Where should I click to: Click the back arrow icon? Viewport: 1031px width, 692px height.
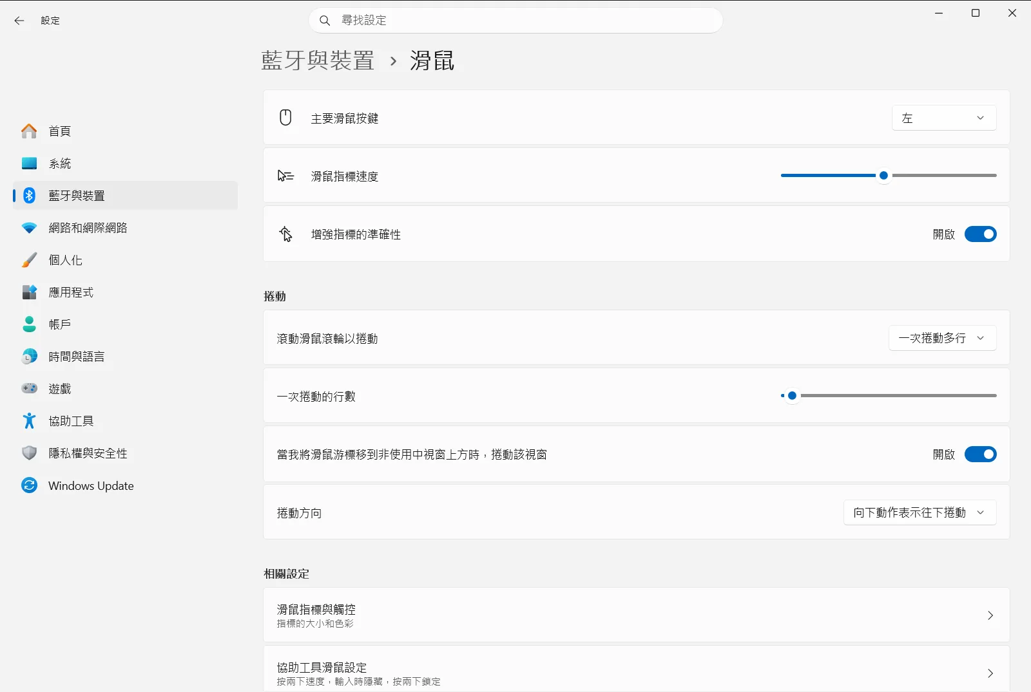point(19,21)
